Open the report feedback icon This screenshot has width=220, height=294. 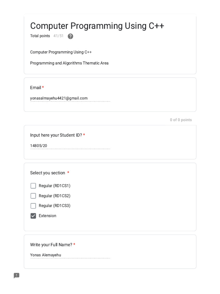17,276
